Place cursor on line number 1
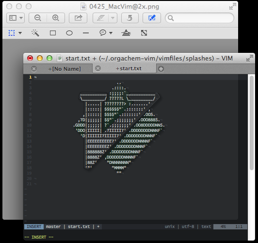This screenshot has height=243, width=258. [x=31, y=77]
